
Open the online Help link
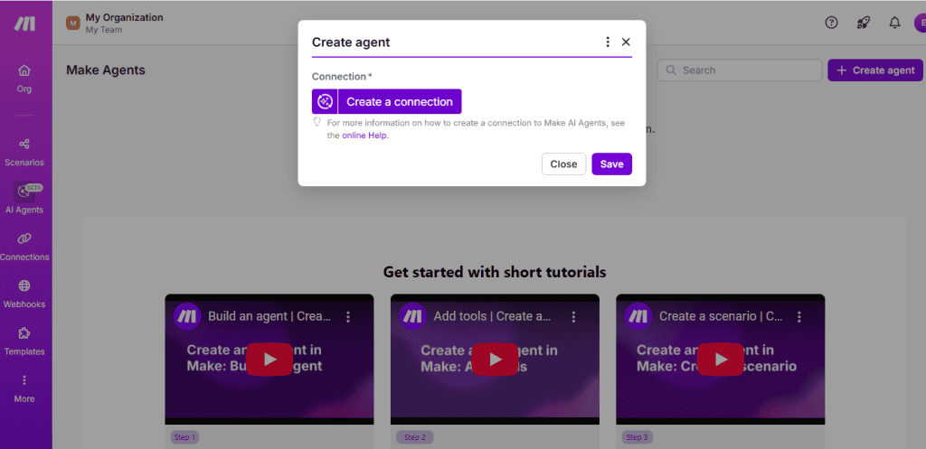364,136
